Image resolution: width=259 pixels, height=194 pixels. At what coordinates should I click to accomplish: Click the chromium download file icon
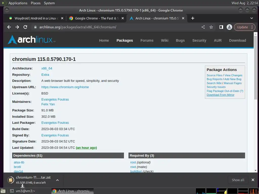(11, 180)
